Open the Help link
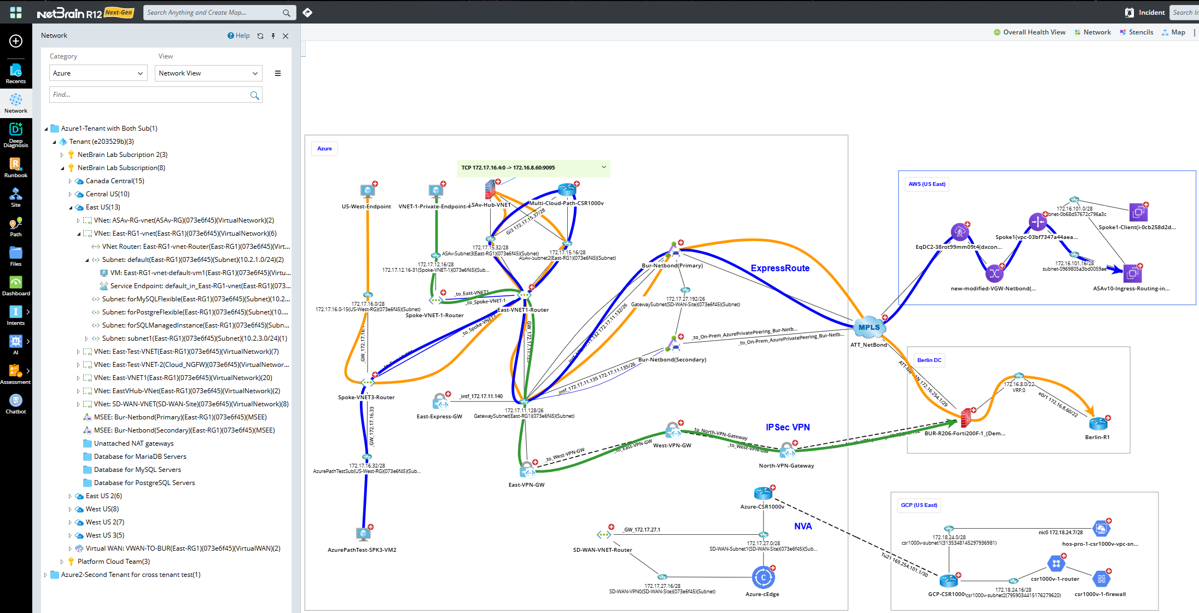 click(x=238, y=36)
